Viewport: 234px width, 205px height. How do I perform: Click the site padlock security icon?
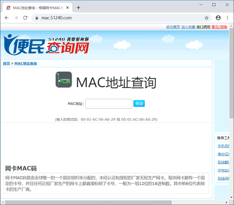pos(37,18)
